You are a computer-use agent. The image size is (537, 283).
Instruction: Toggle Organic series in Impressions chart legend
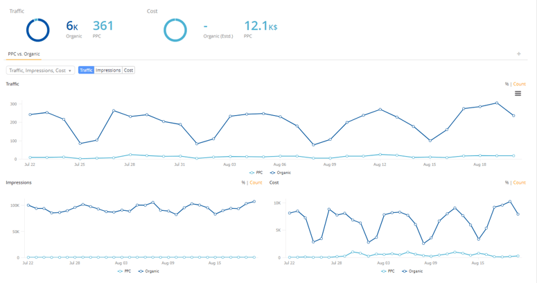click(x=149, y=271)
